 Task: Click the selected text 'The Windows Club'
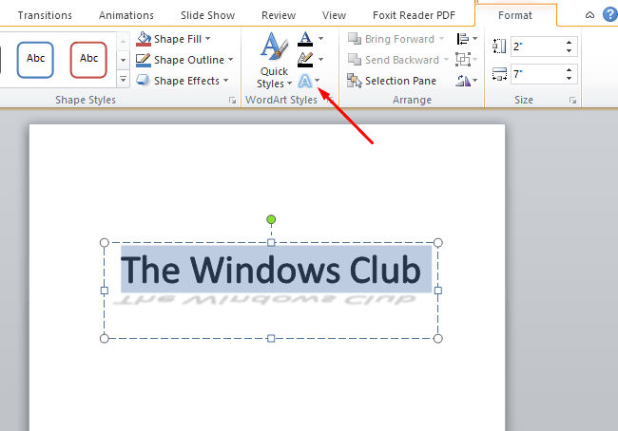coord(271,270)
